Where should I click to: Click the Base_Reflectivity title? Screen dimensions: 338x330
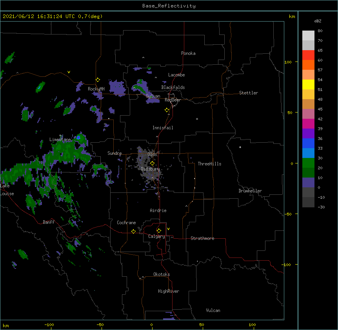[x=169, y=6]
